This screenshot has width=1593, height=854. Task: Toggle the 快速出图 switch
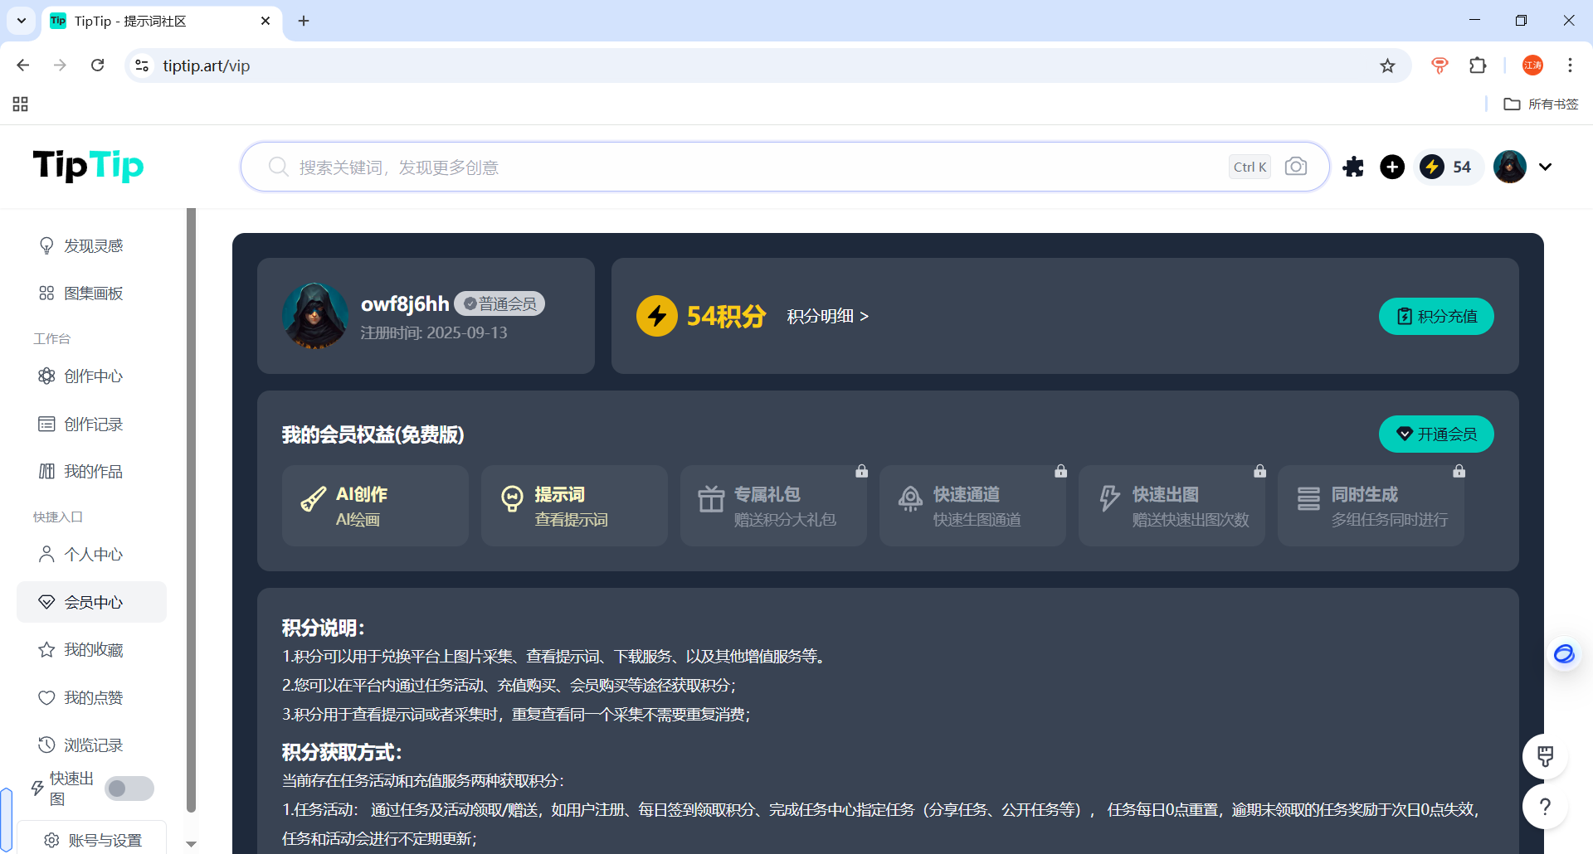(x=129, y=788)
